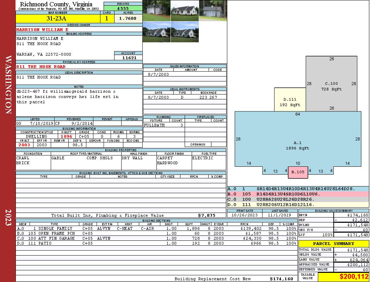This screenshot has height=282, width=370.
Task: Select the foundation value CRAWL
Action: click(x=23, y=158)
